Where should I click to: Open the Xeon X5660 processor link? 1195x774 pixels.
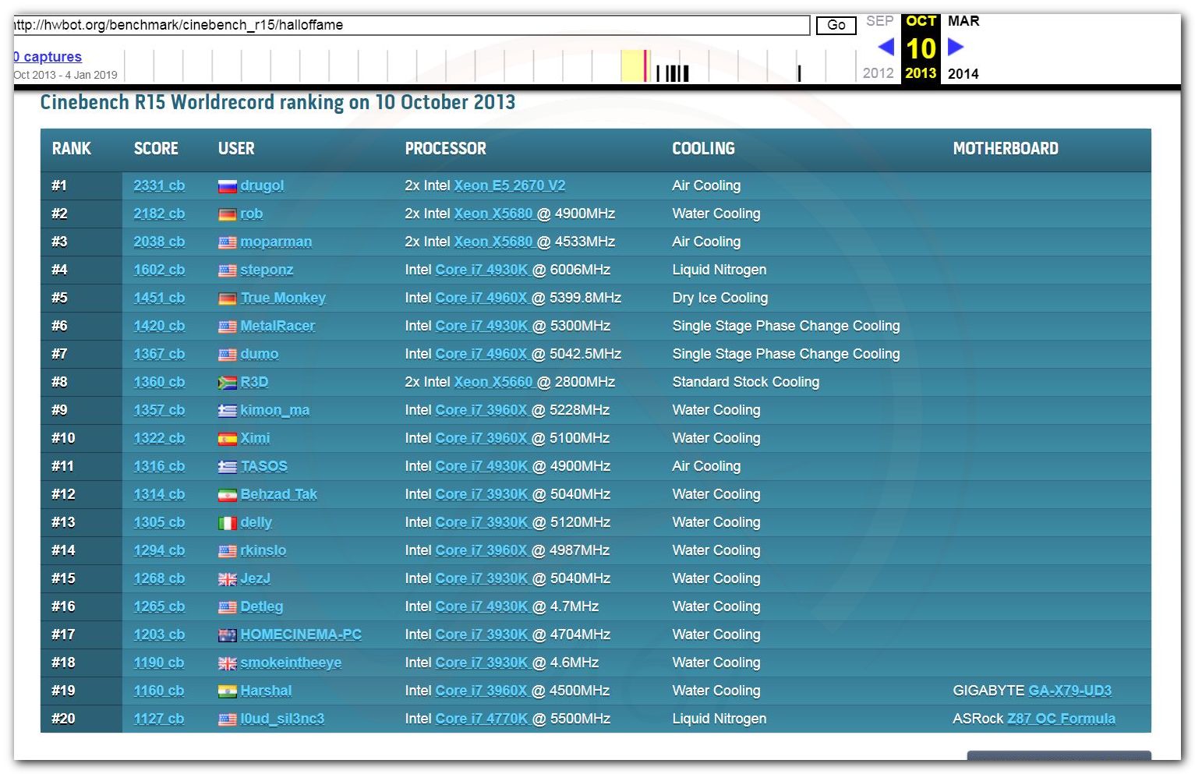pyautogui.click(x=493, y=382)
